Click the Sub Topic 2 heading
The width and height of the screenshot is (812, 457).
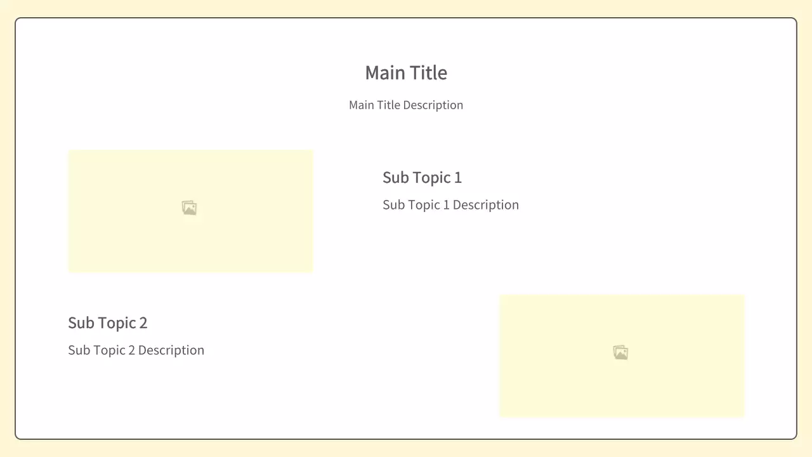tap(107, 323)
